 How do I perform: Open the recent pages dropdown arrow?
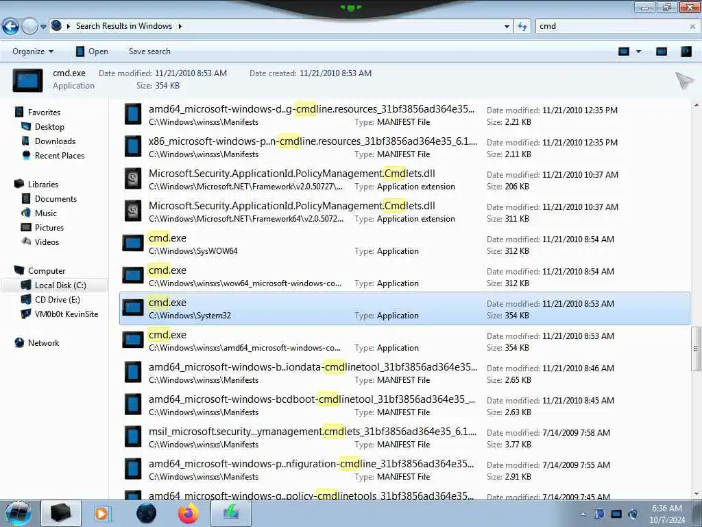click(x=43, y=27)
